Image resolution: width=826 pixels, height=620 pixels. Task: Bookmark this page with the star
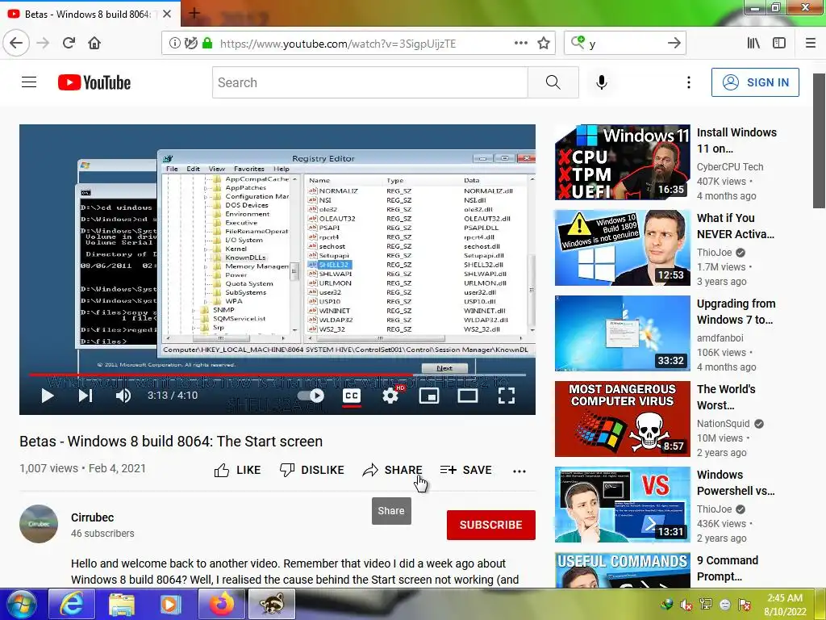click(544, 44)
